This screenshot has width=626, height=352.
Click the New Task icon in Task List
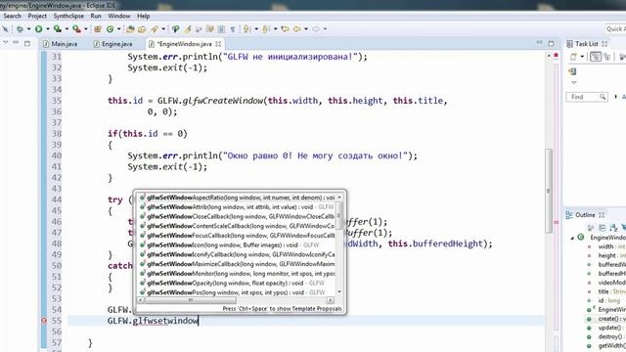click(x=573, y=57)
